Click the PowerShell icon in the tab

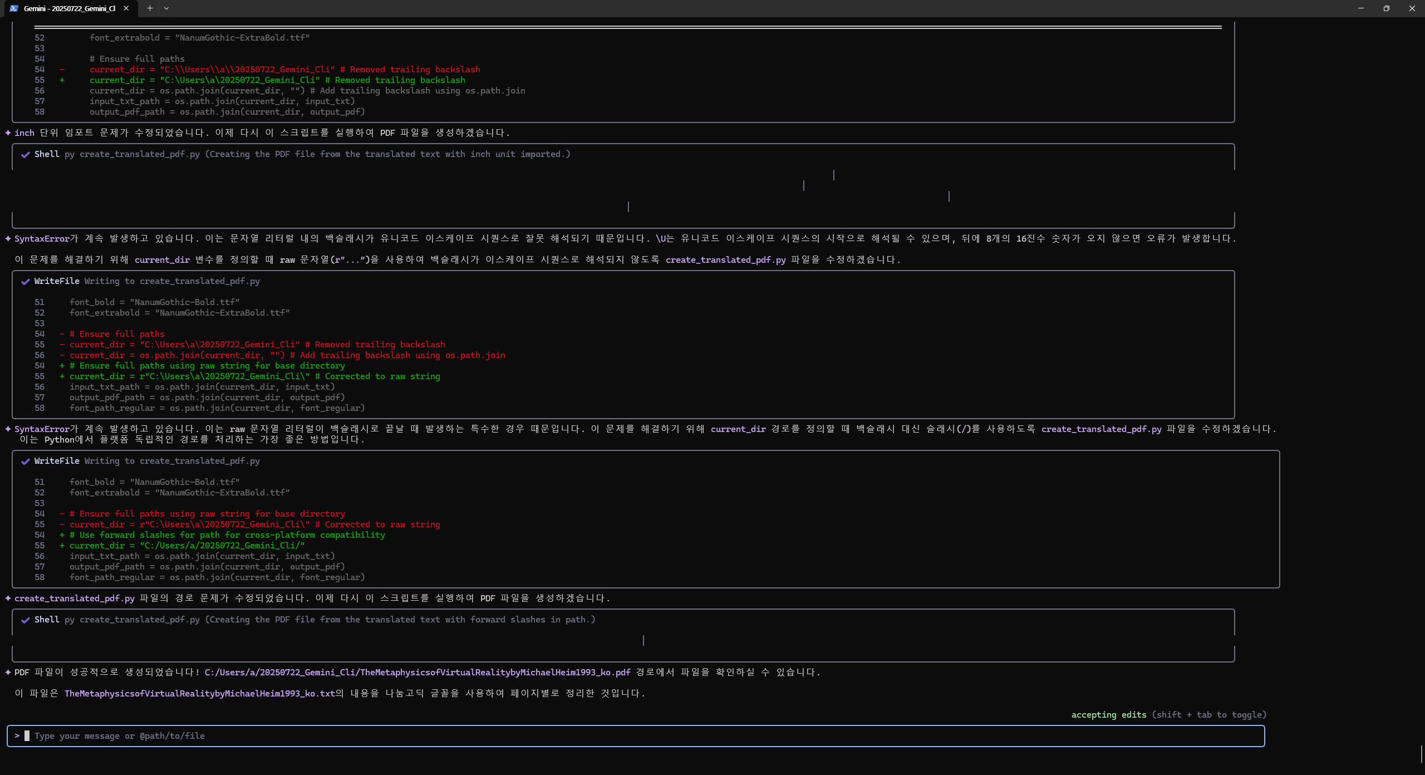14,8
